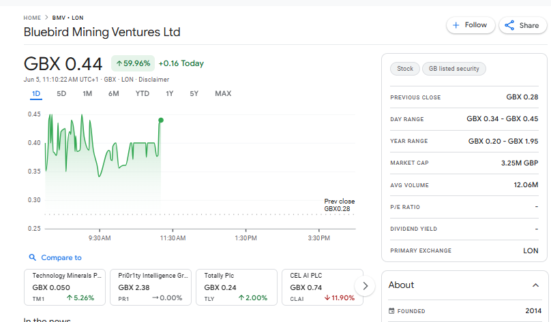Open the Disclaimer link

pyautogui.click(x=154, y=80)
